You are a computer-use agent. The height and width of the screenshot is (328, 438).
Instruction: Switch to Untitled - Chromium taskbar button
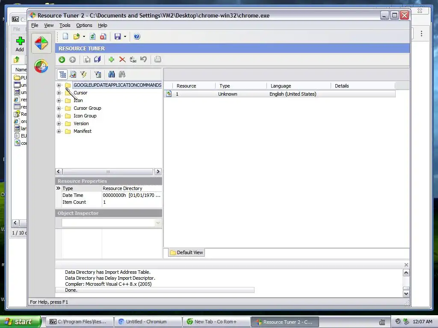tap(148, 322)
